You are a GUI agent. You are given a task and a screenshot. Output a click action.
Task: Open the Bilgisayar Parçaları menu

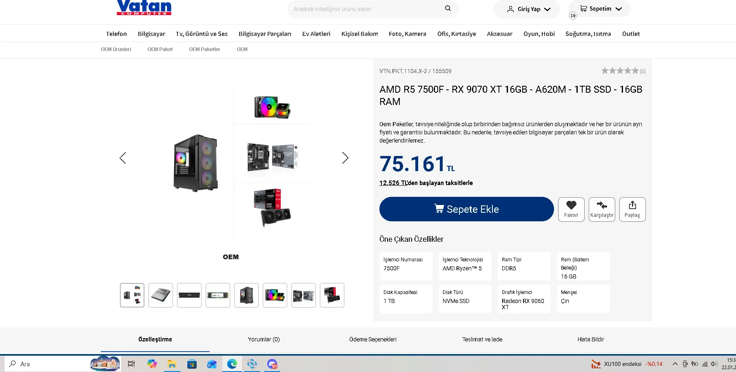265,34
